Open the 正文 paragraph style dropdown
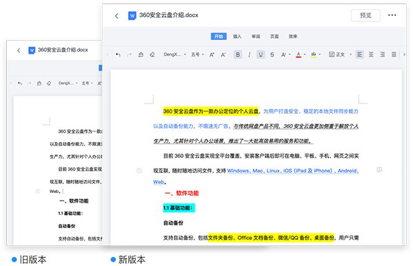 click(x=340, y=54)
